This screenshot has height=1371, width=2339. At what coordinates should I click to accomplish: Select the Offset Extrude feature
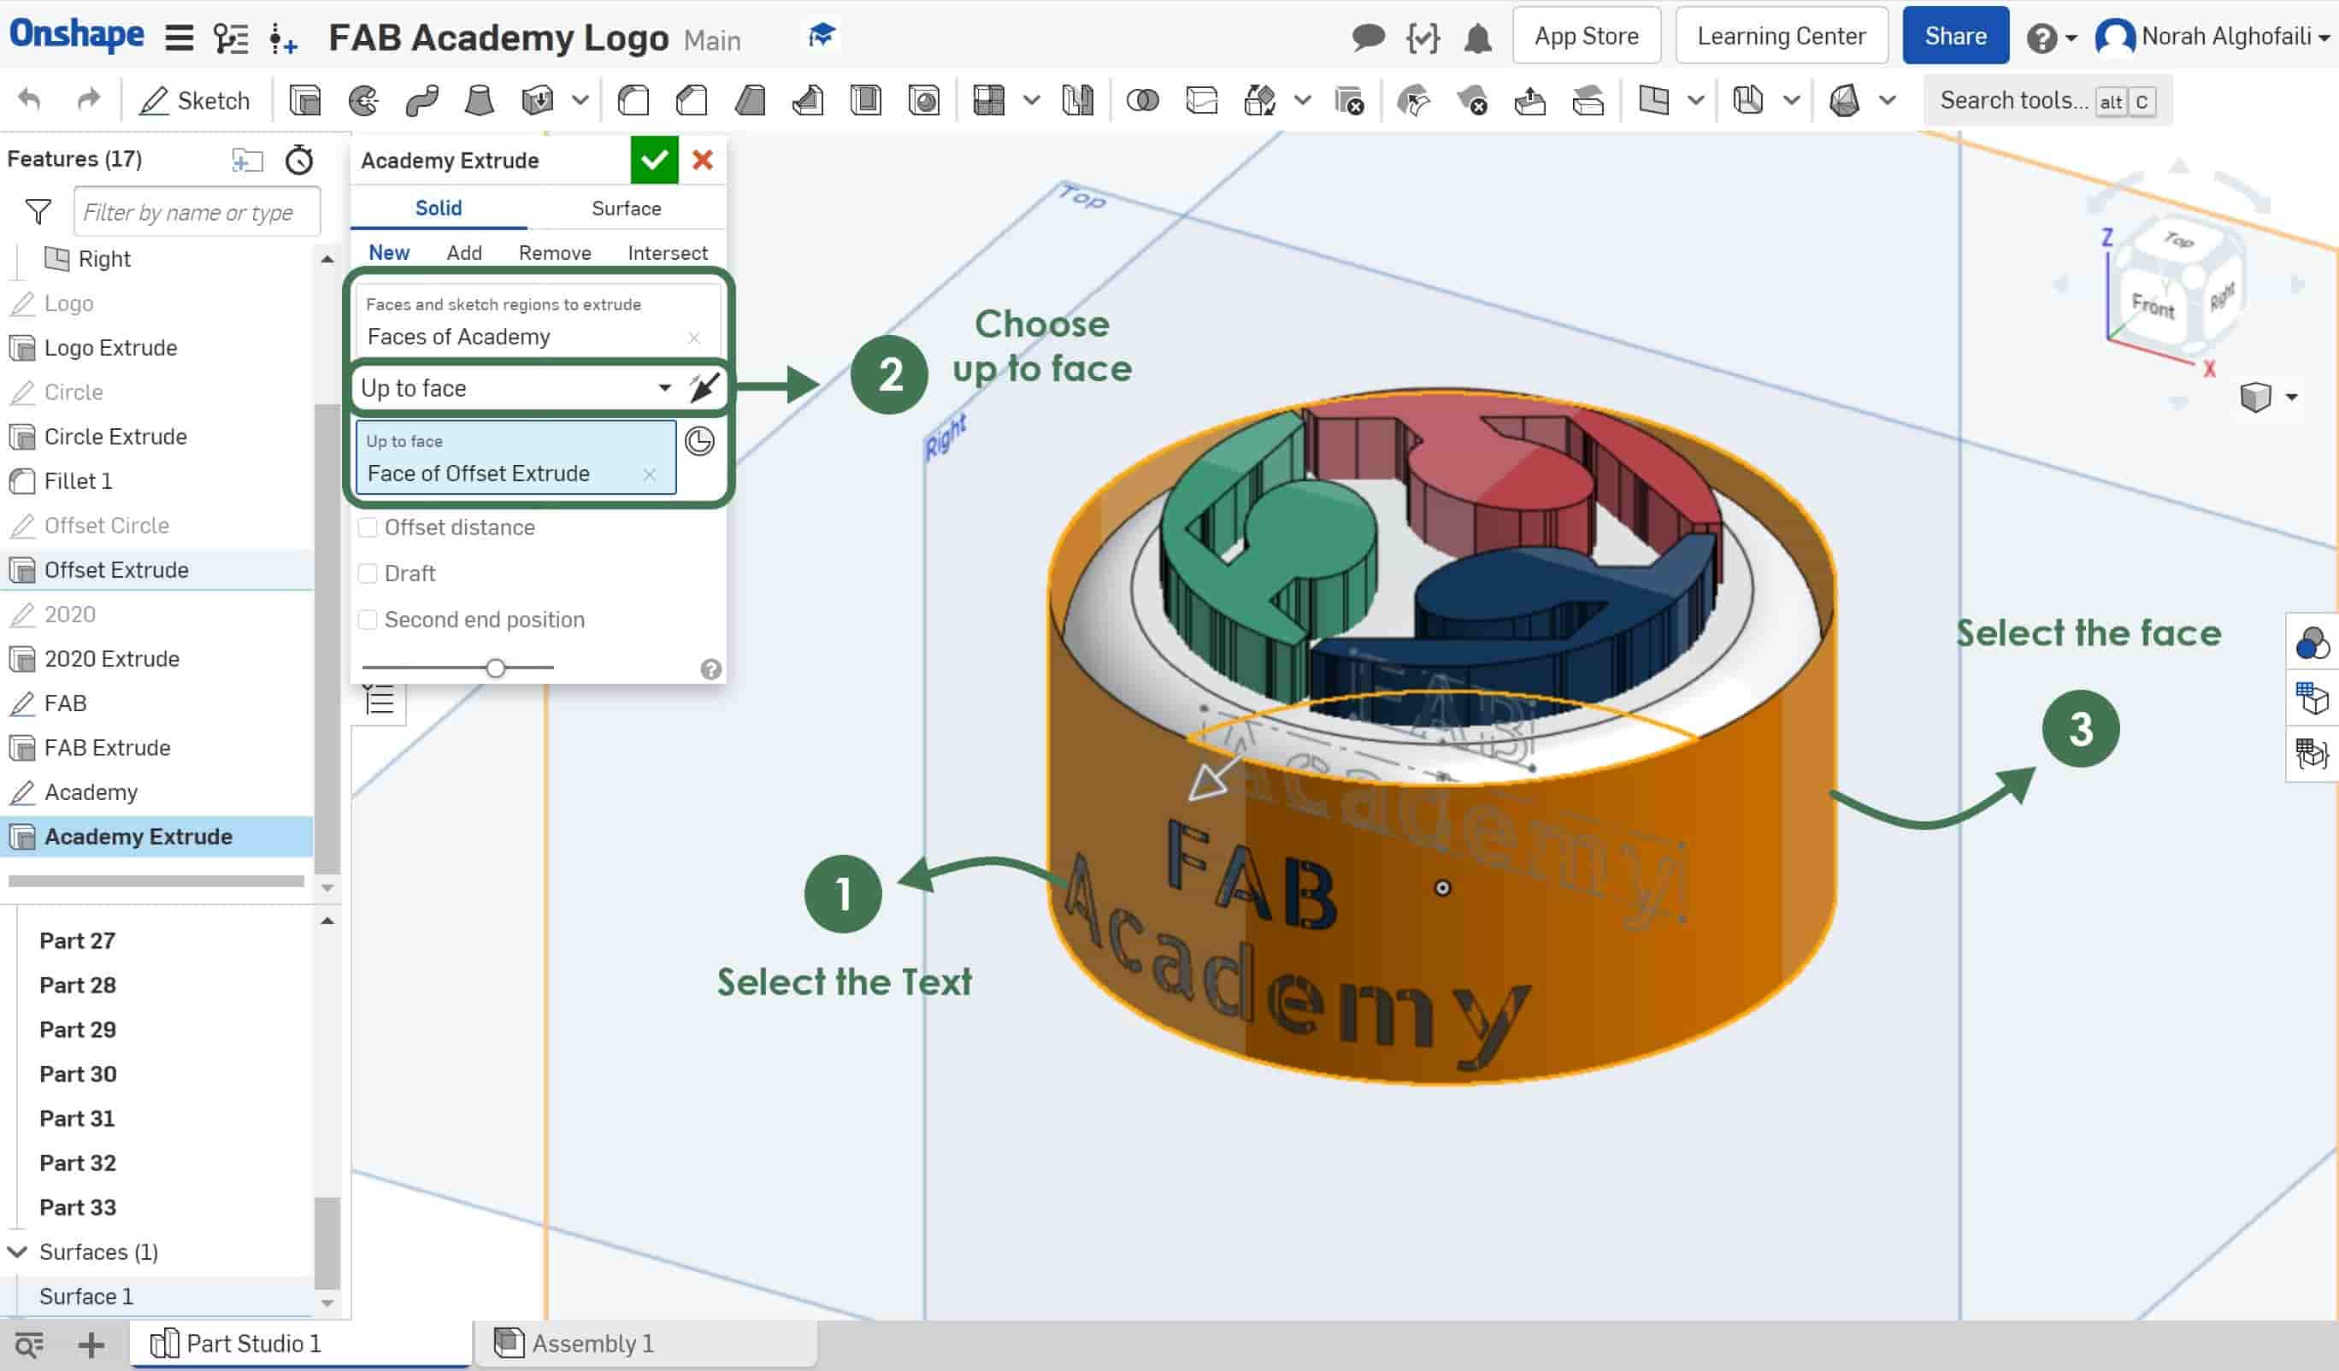click(x=156, y=569)
